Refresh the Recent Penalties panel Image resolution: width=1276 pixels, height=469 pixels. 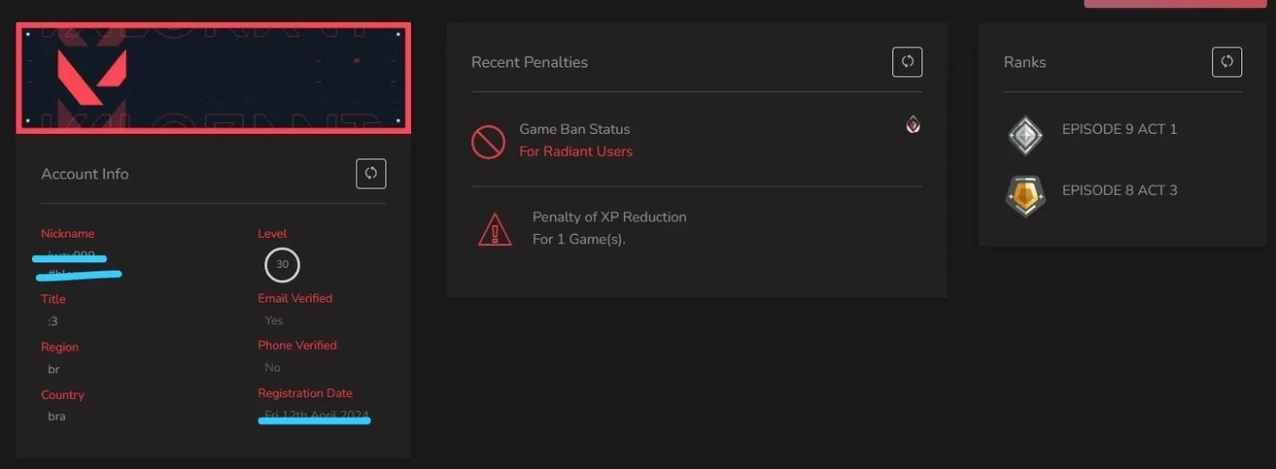(x=907, y=62)
